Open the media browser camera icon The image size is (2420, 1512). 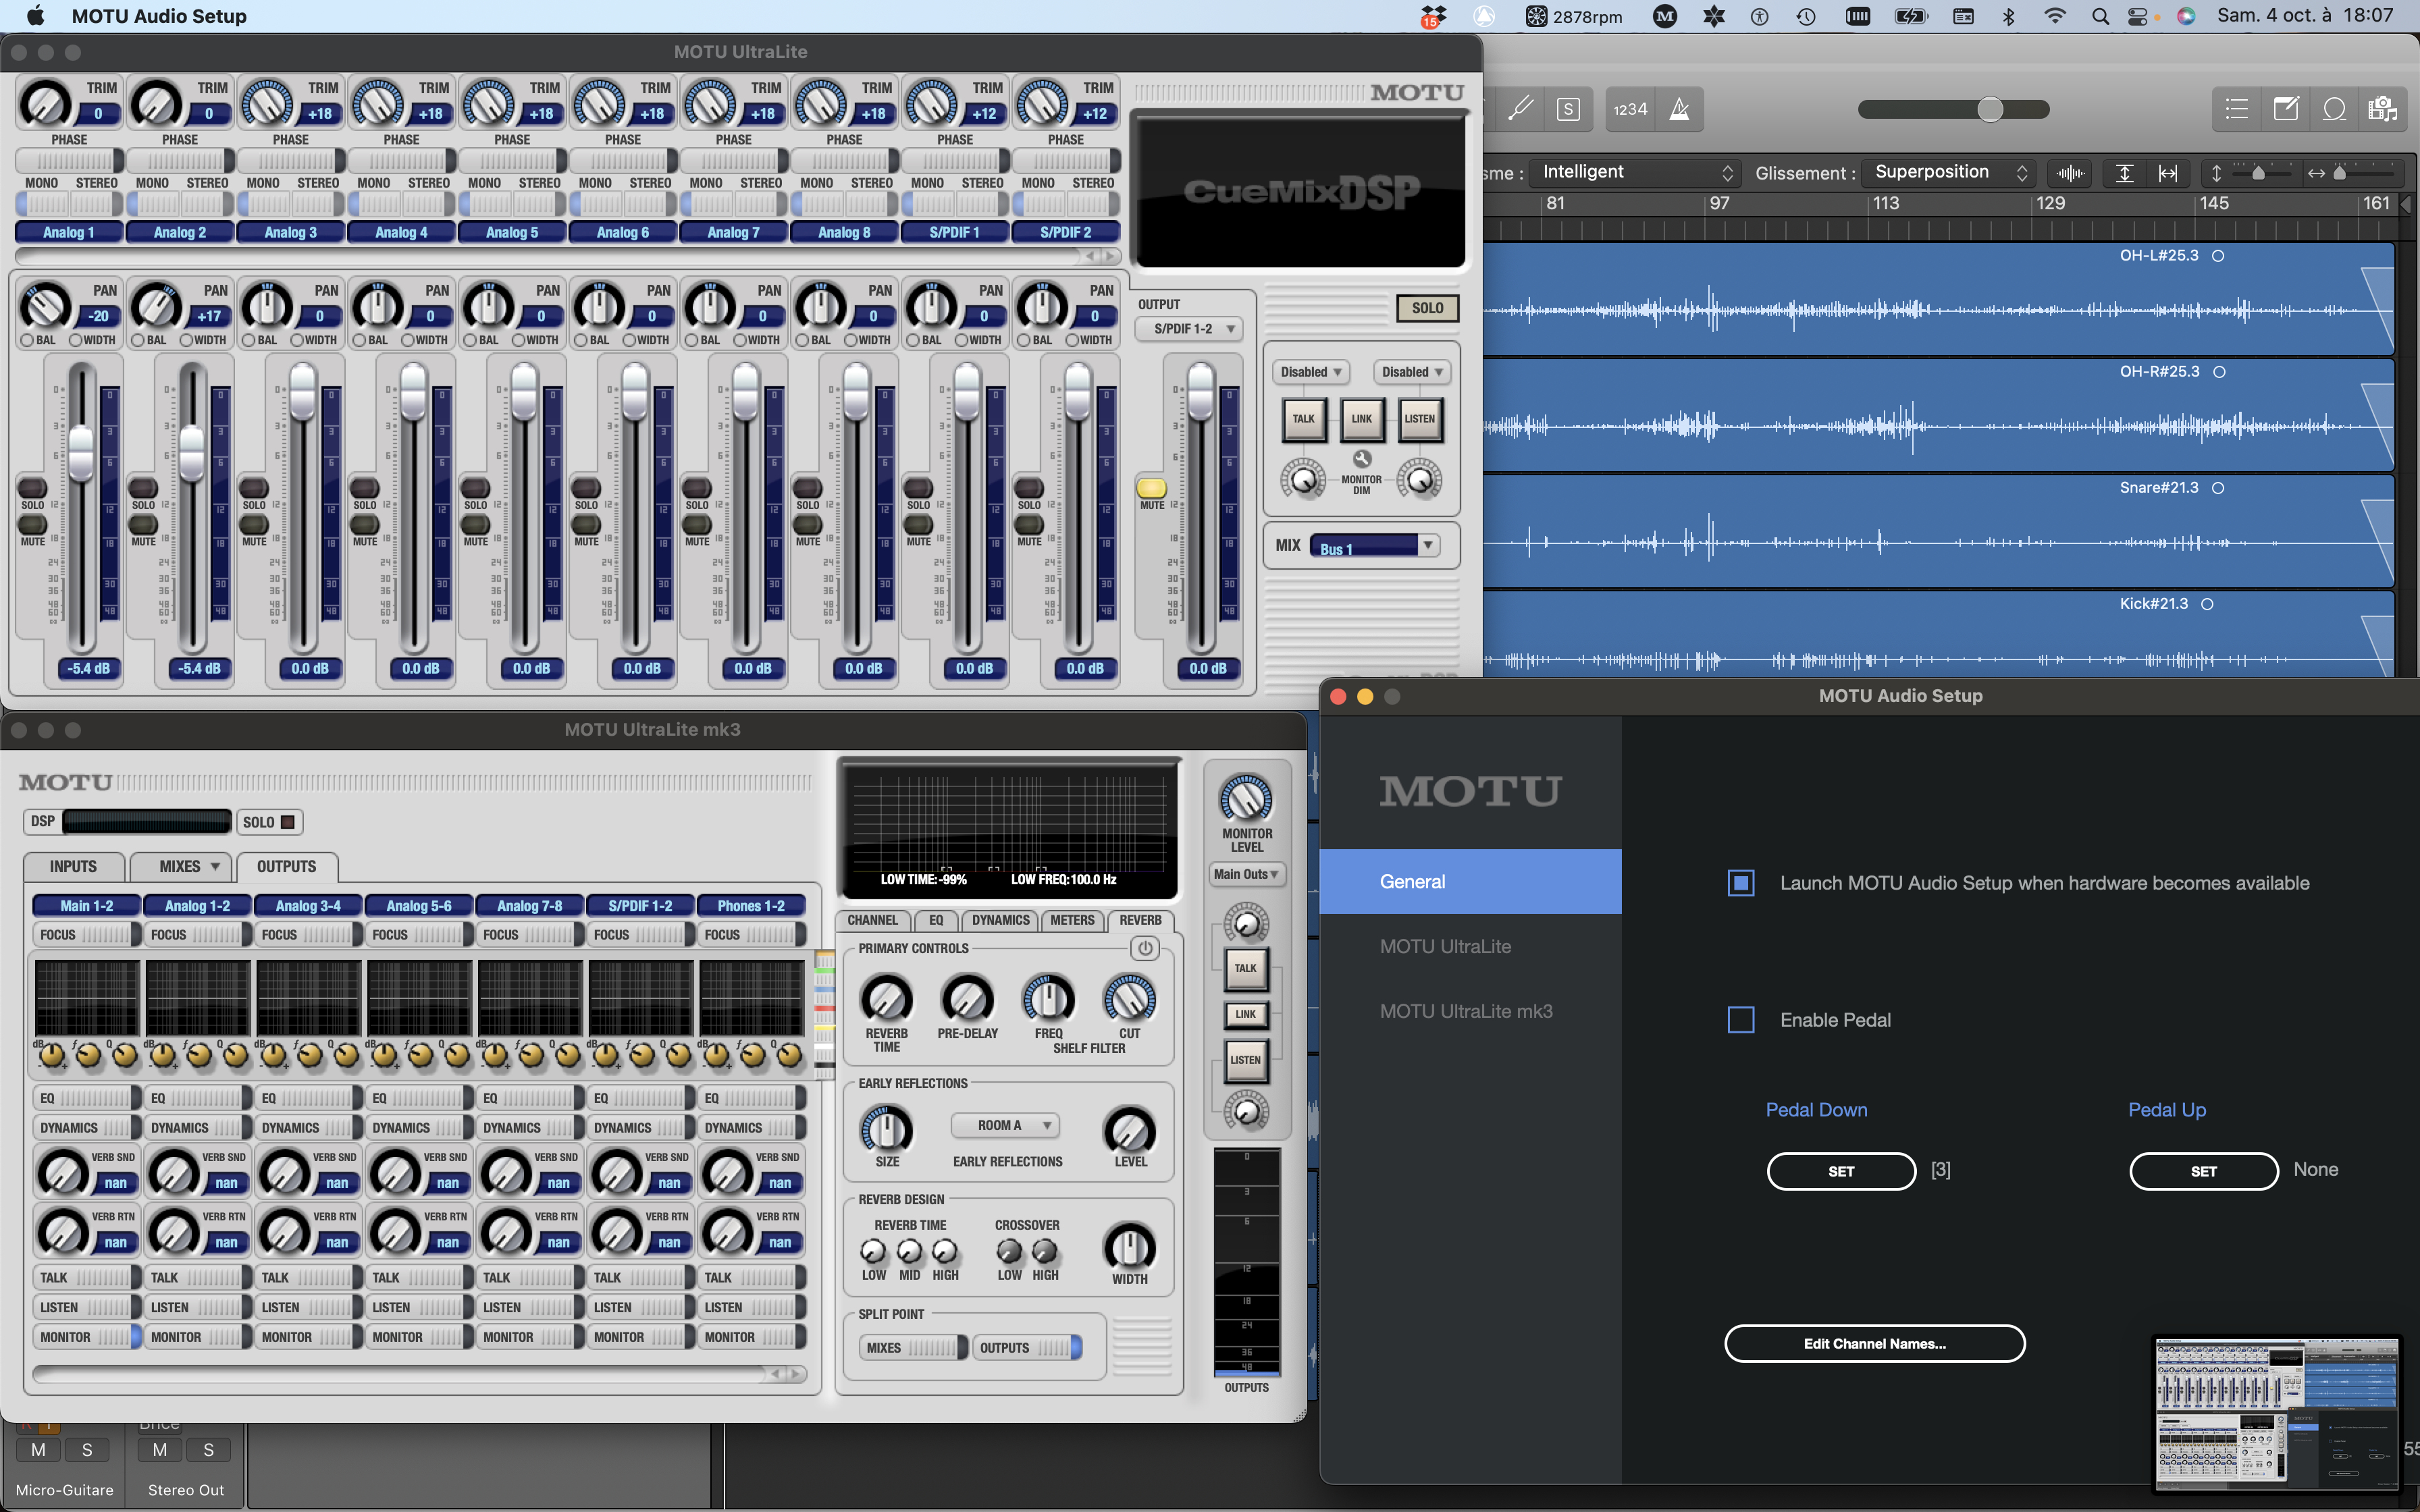pos(2382,109)
